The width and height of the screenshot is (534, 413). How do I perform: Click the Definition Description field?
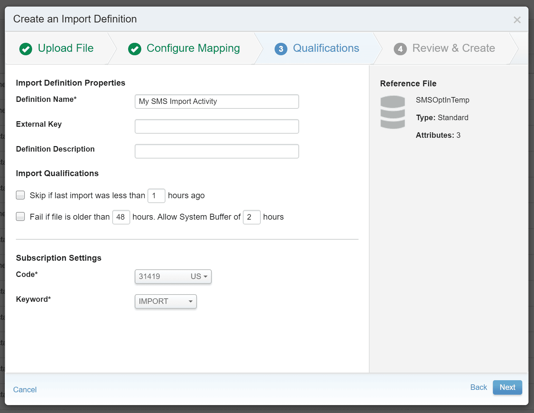[x=217, y=151]
